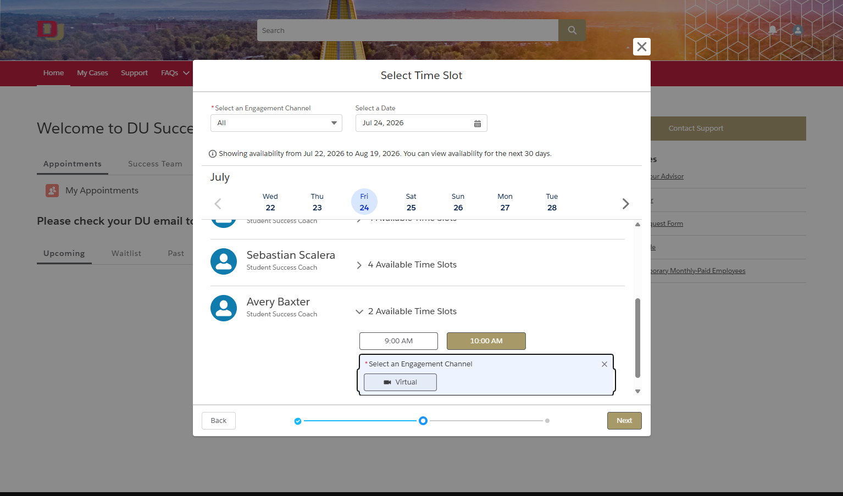The width and height of the screenshot is (843, 496).
Task: Click the info icon beside availability message
Action: (x=213, y=154)
